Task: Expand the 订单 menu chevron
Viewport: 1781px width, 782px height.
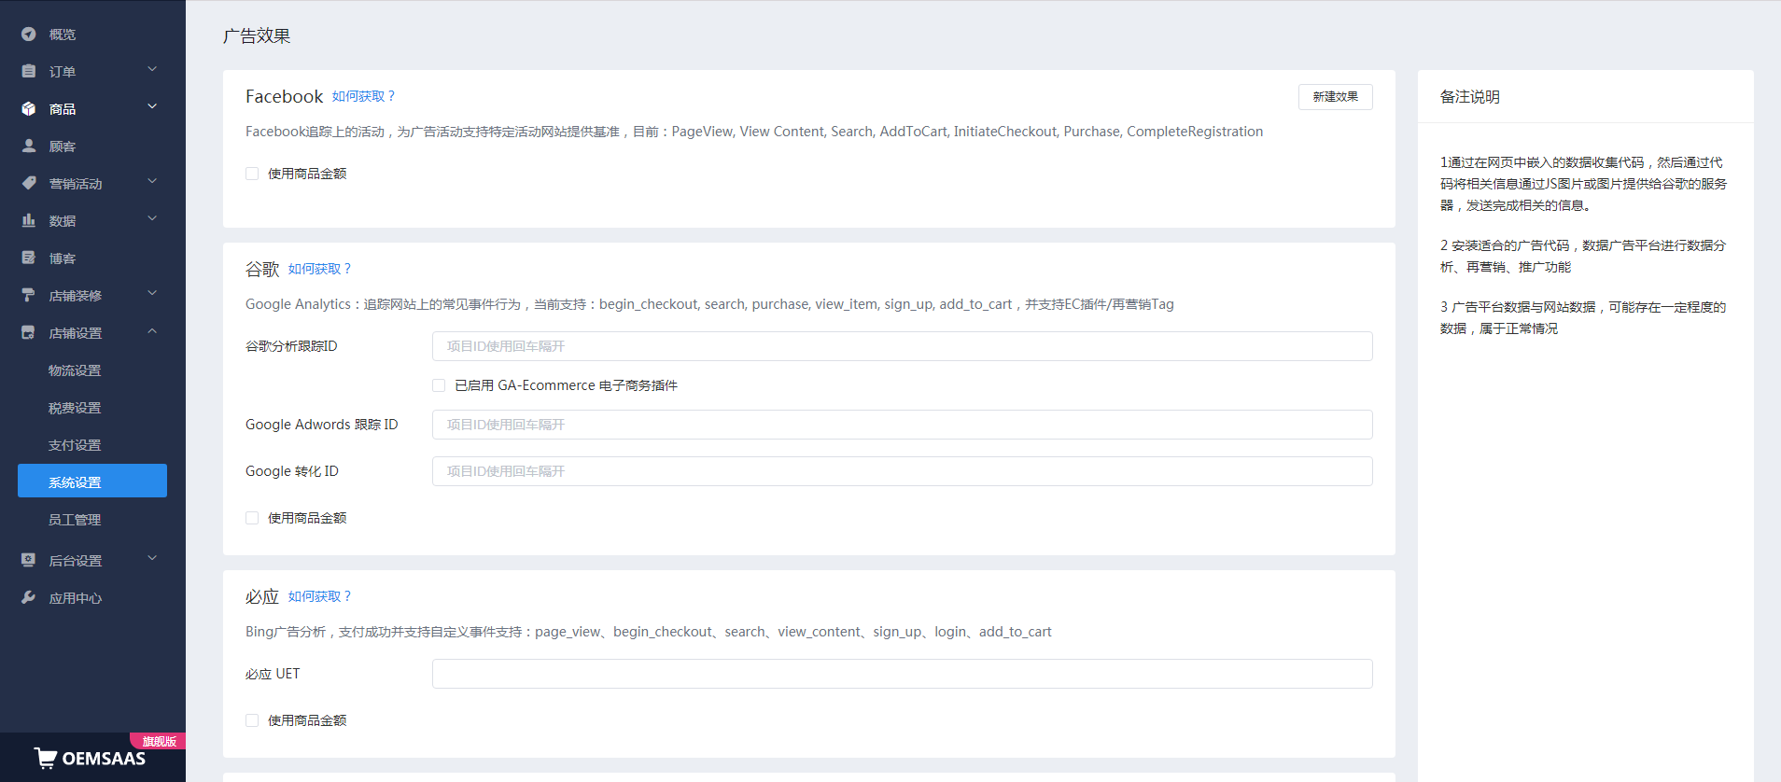Action: pos(152,70)
